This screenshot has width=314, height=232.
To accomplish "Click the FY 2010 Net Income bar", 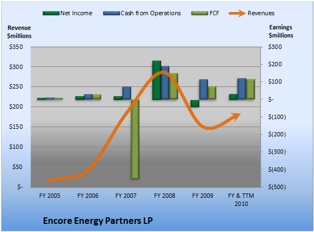I will 233,97.
